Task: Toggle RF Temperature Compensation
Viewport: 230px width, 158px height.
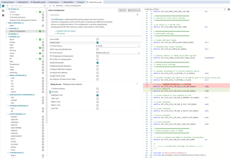Action: pos(97,56)
